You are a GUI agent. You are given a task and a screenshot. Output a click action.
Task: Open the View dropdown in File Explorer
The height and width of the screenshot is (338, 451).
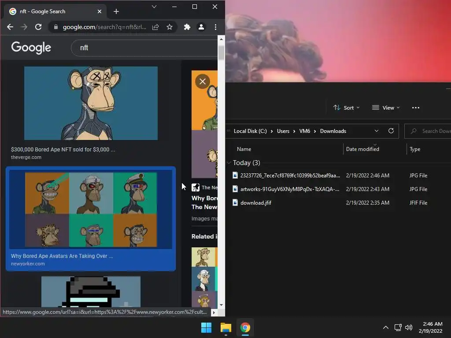[x=386, y=108]
